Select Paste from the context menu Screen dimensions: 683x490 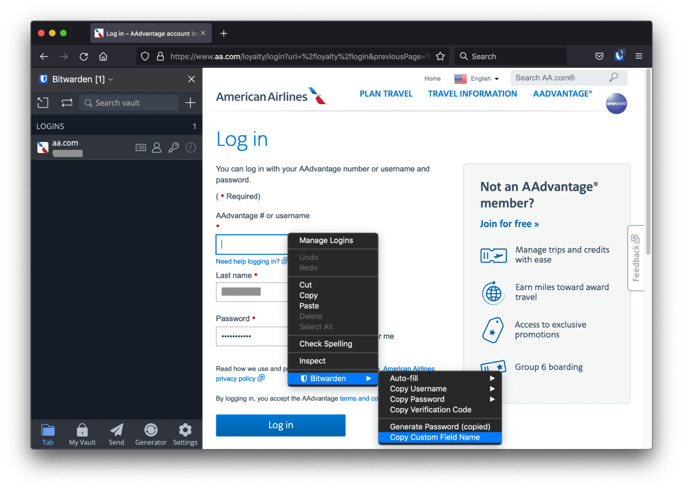[x=333, y=306]
